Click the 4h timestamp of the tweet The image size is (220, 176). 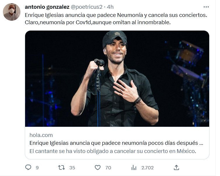pos(111,7)
